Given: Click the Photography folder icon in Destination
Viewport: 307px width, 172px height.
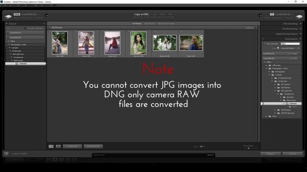Looking at the screenshot, I should 273,72.
